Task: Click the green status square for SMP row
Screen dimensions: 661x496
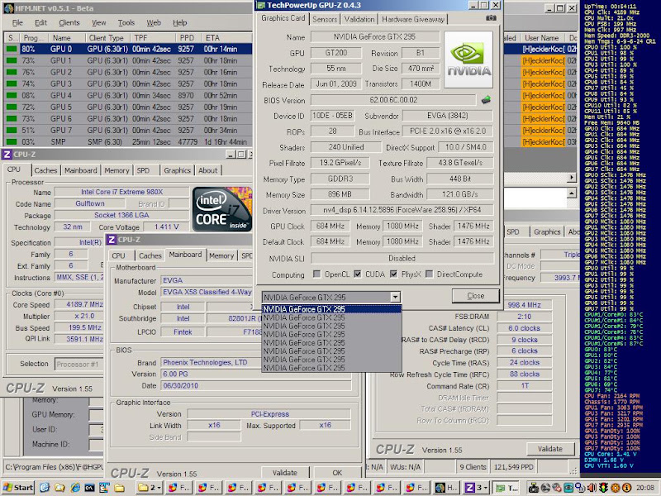Action: point(12,141)
